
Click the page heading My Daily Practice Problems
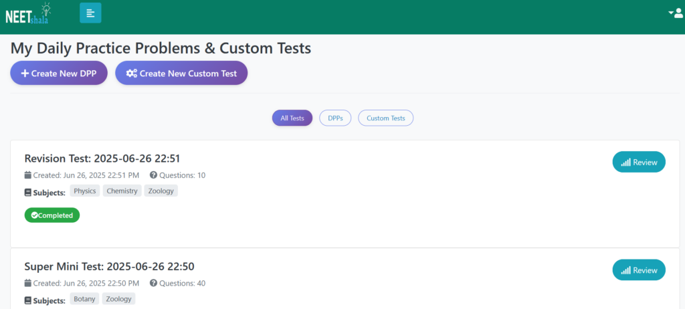tap(161, 48)
